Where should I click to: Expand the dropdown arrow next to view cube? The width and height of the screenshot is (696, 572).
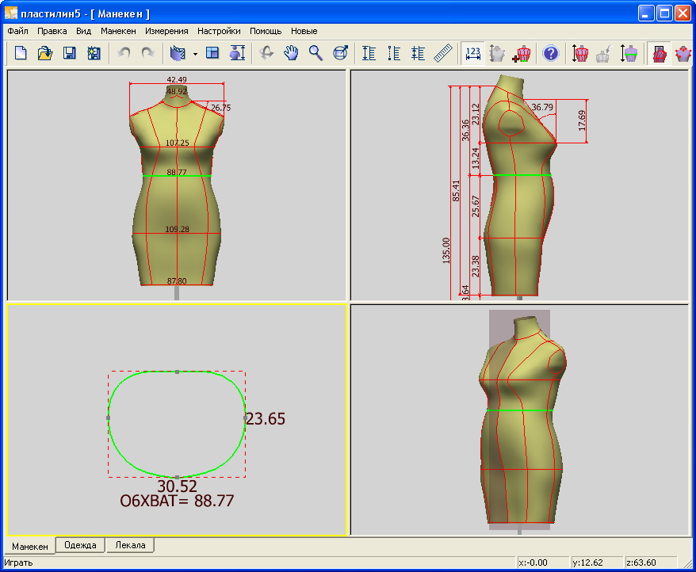[x=195, y=54]
